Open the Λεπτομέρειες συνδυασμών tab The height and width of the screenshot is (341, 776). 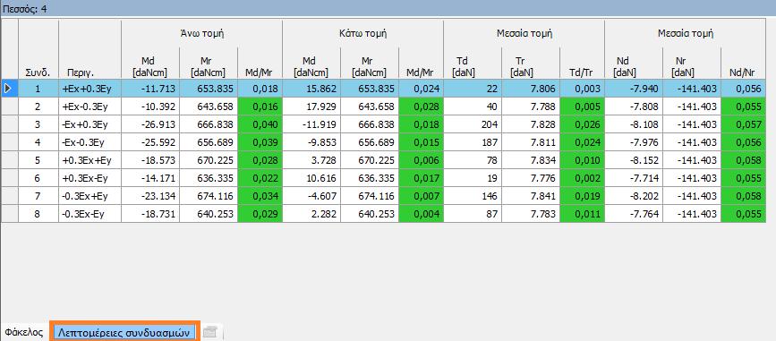[124, 333]
